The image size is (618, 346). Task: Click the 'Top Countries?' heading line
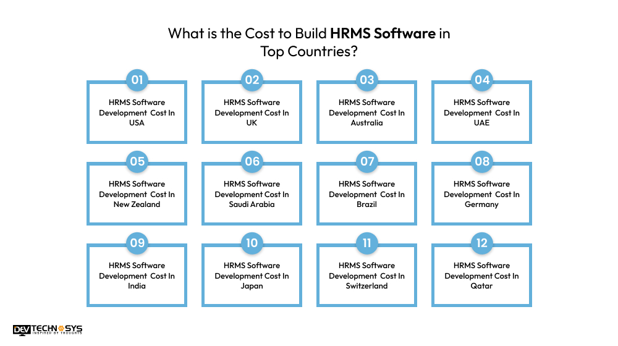[309, 52]
